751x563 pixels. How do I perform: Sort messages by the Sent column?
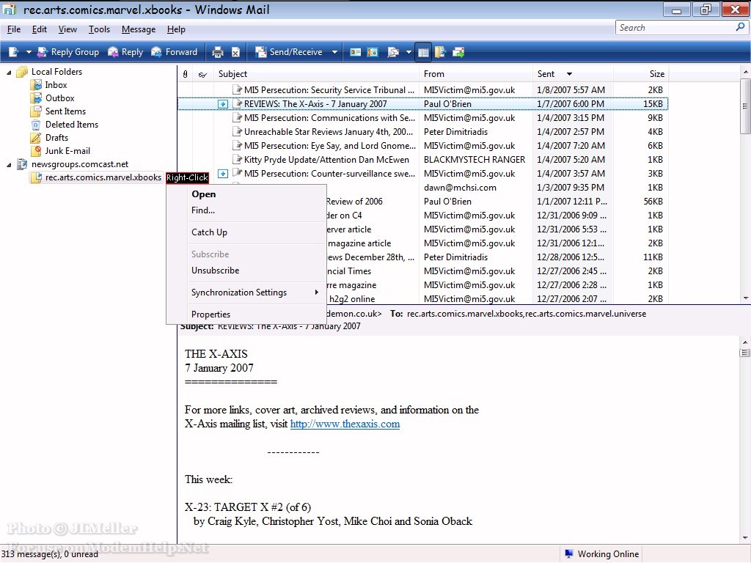coord(573,74)
